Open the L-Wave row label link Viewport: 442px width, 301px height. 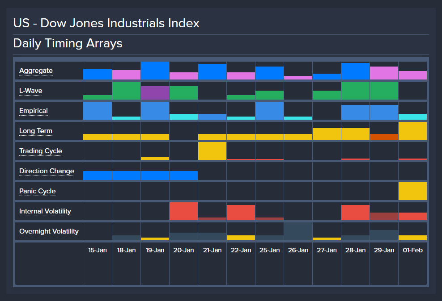pos(31,91)
